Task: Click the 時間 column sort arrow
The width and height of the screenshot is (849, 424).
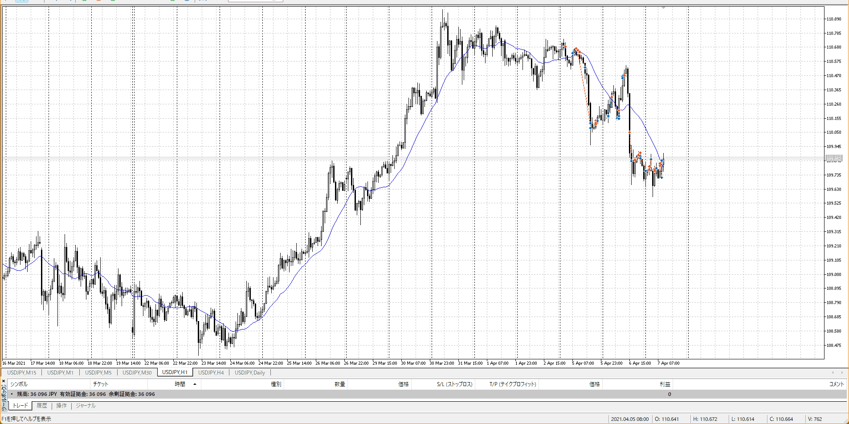Action: (x=195, y=384)
